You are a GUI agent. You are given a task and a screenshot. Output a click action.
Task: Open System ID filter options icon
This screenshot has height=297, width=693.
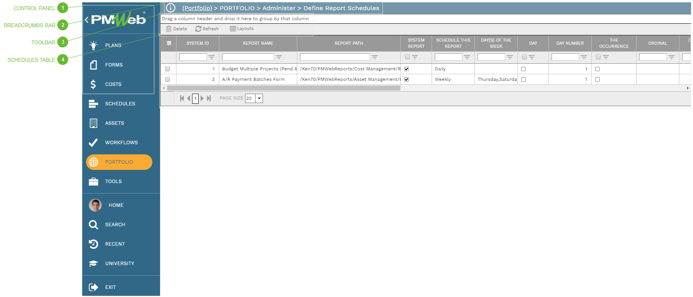212,57
